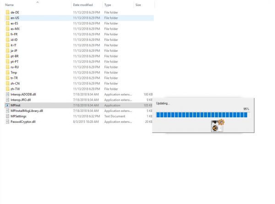Click the Tmp folder icon

pos(7,72)
